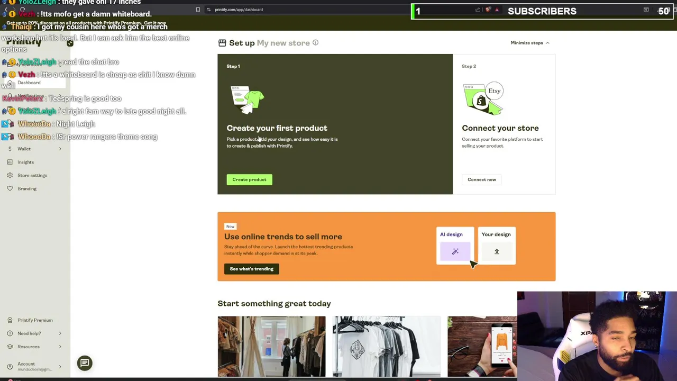Viewport: 677px width, 381px height.
Task: Click the site info icon before the URL
Action: pos(209,10)
